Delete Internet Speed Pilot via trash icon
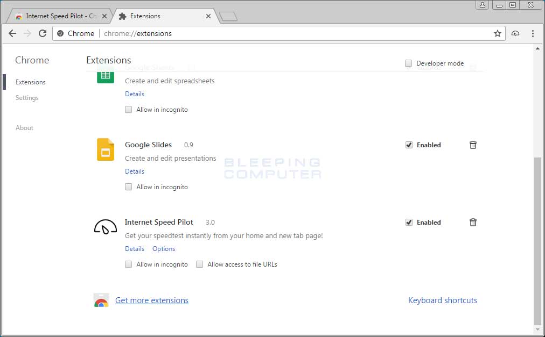Screen dimensions: 545x337 click(x=473, y=222)
